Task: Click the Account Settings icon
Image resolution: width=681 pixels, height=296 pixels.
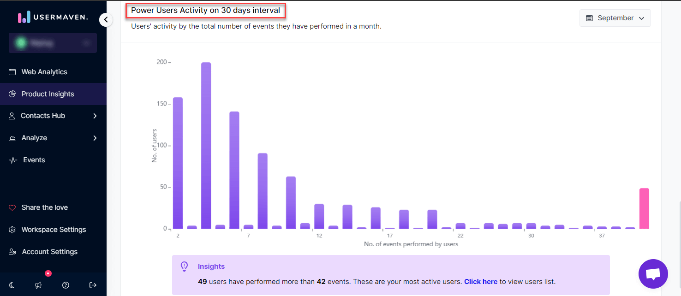Action: pyautogui.click(x=12, y=251)
